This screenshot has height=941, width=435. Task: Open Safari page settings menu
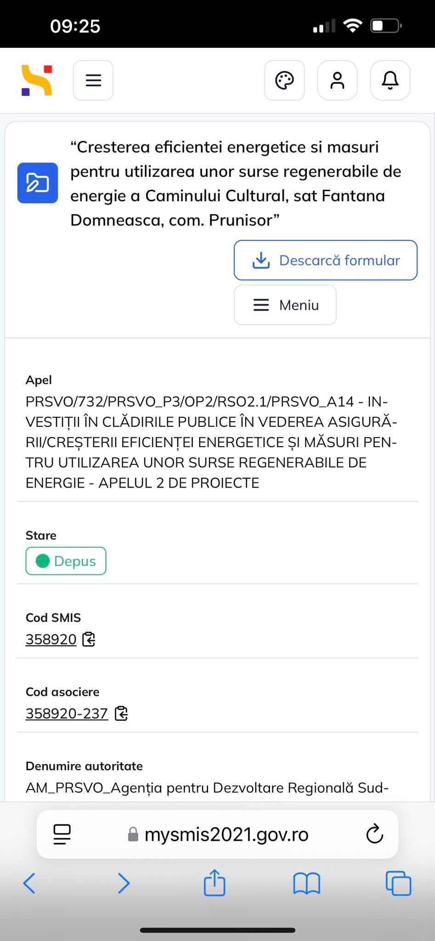[x=62, y=834]
